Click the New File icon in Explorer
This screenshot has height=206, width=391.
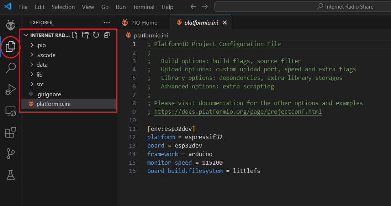tap(75, 35)
